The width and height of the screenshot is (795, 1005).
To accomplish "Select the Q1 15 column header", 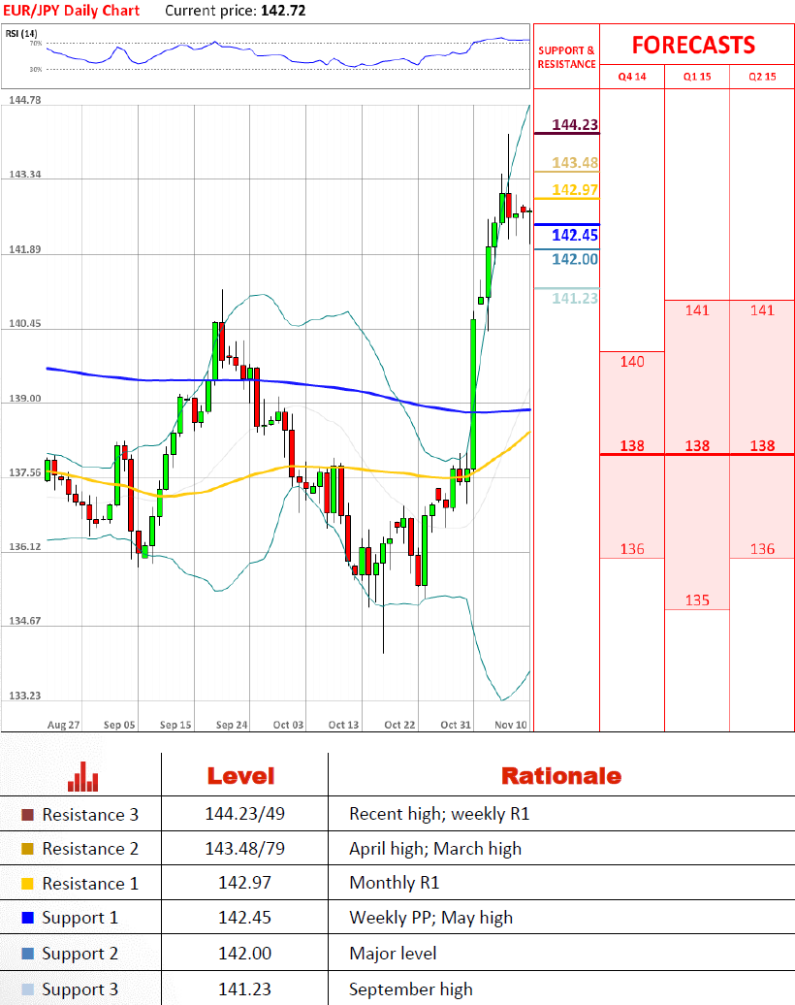I will [697, 77].
